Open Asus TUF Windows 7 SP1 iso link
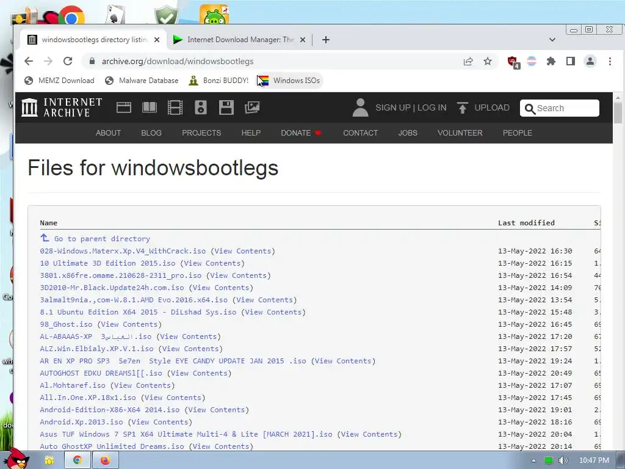625x469 pixels. pos(186,434)
